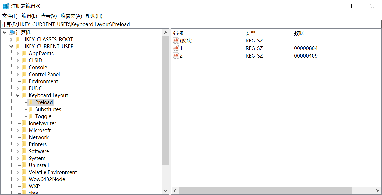382x195 pixels.
Task: Click the Toggle folder icon
Action: tap(31, 116)
